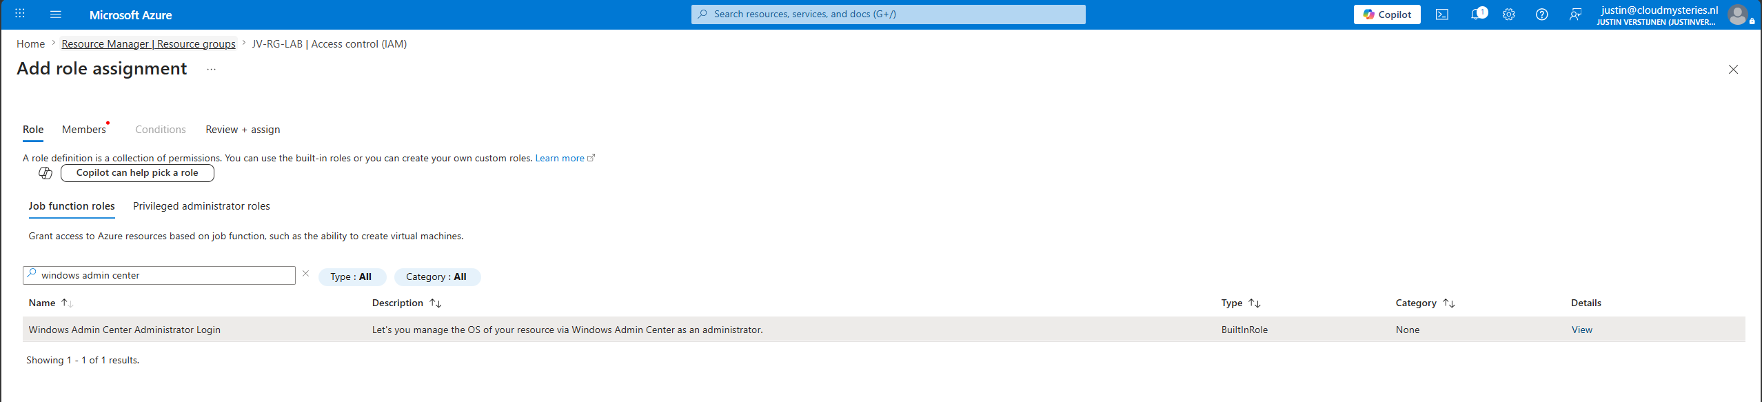Screen dimensions: 1762x402
Task: Open JV-RG-LAB | Access control (IAM) breadcrumb
Action: tap(329, 43)
